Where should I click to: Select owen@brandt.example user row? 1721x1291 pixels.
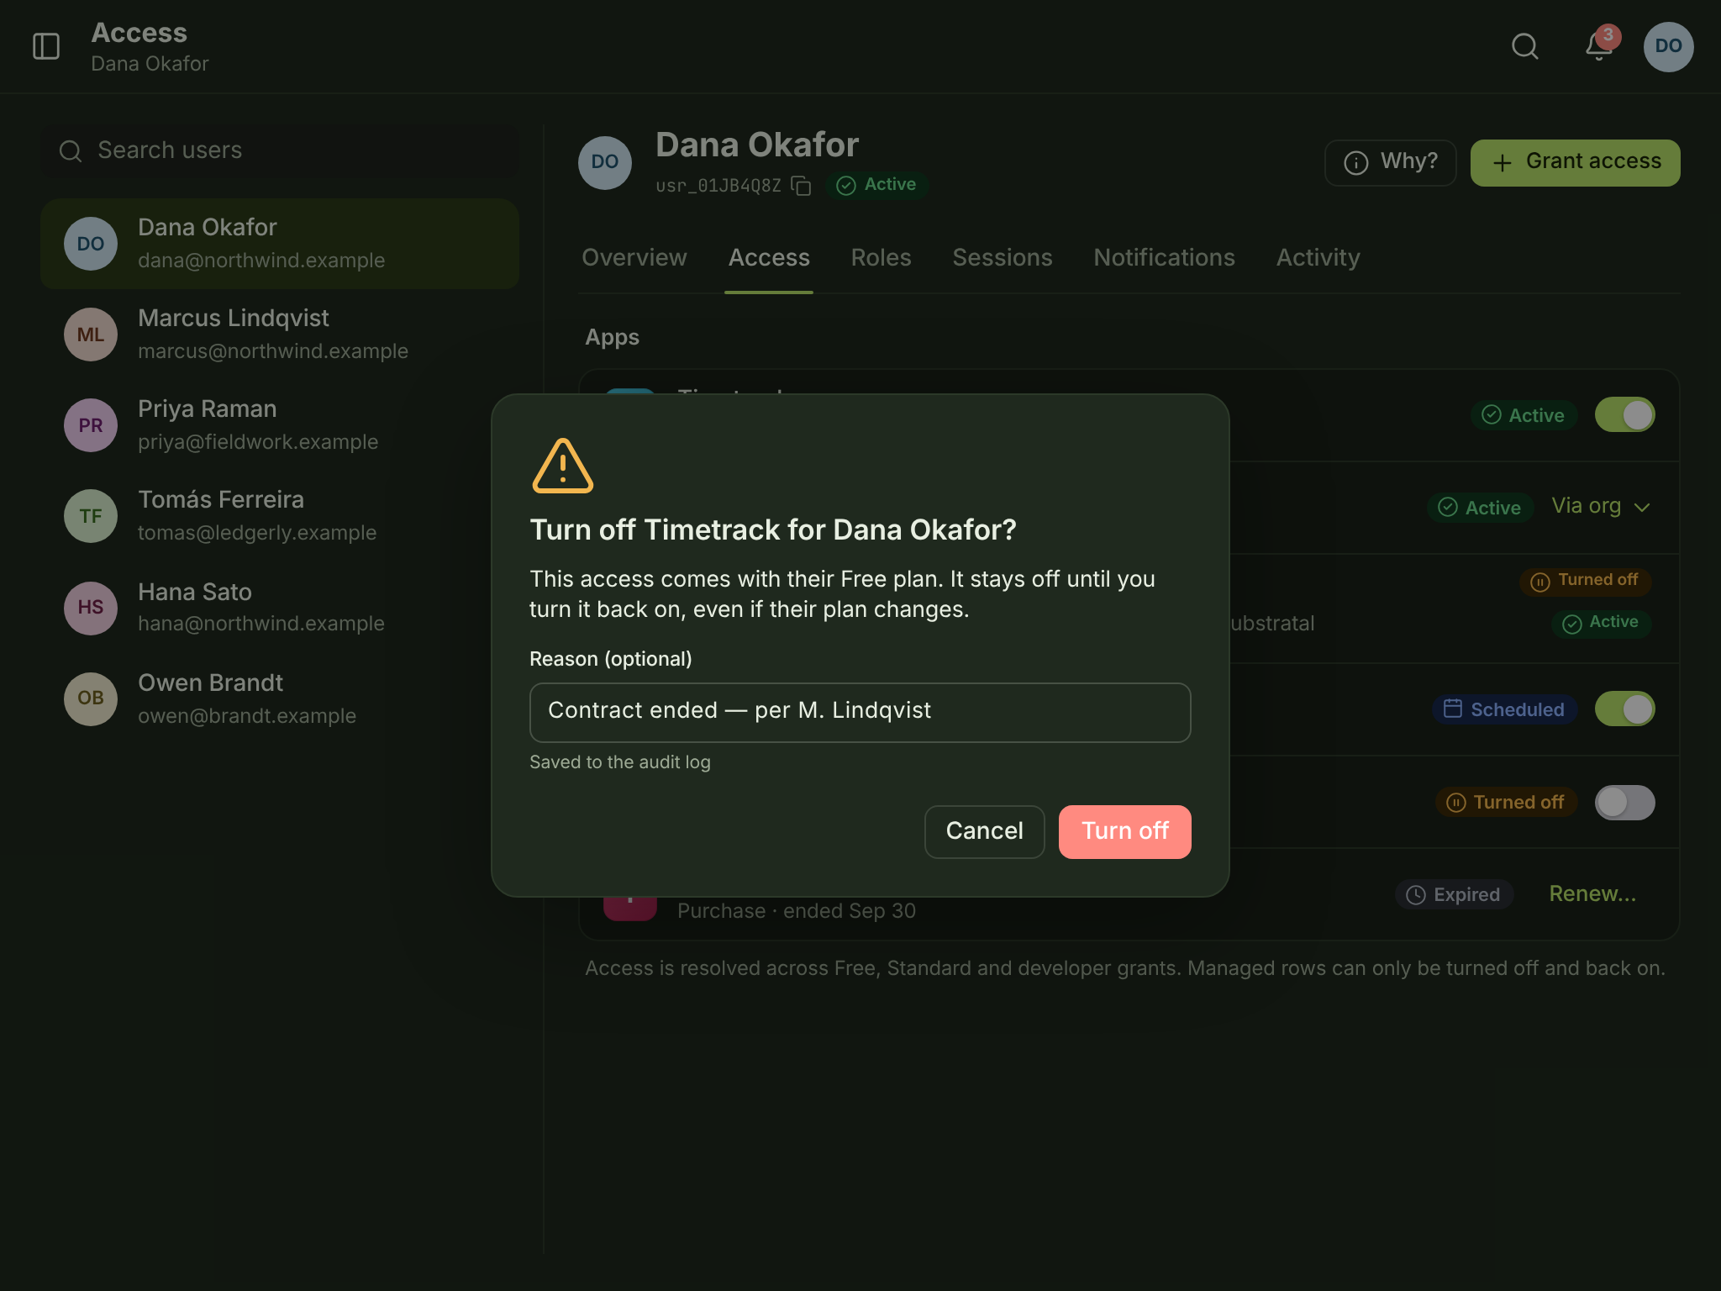[280, 698]
